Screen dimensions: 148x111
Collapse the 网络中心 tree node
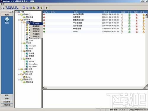point(19,15)
